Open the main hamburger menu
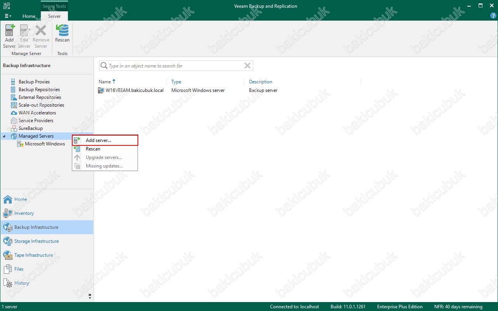This screenshot has width=498, height=311. tap(8, 16)
